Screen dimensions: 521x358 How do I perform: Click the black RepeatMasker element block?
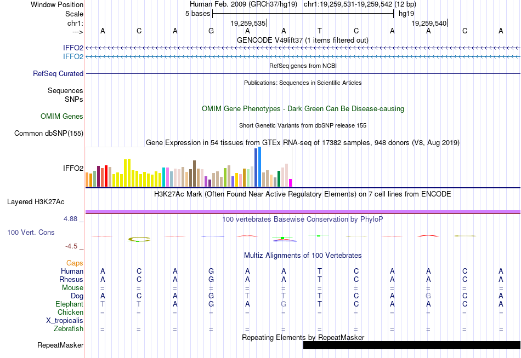(412, 345)
